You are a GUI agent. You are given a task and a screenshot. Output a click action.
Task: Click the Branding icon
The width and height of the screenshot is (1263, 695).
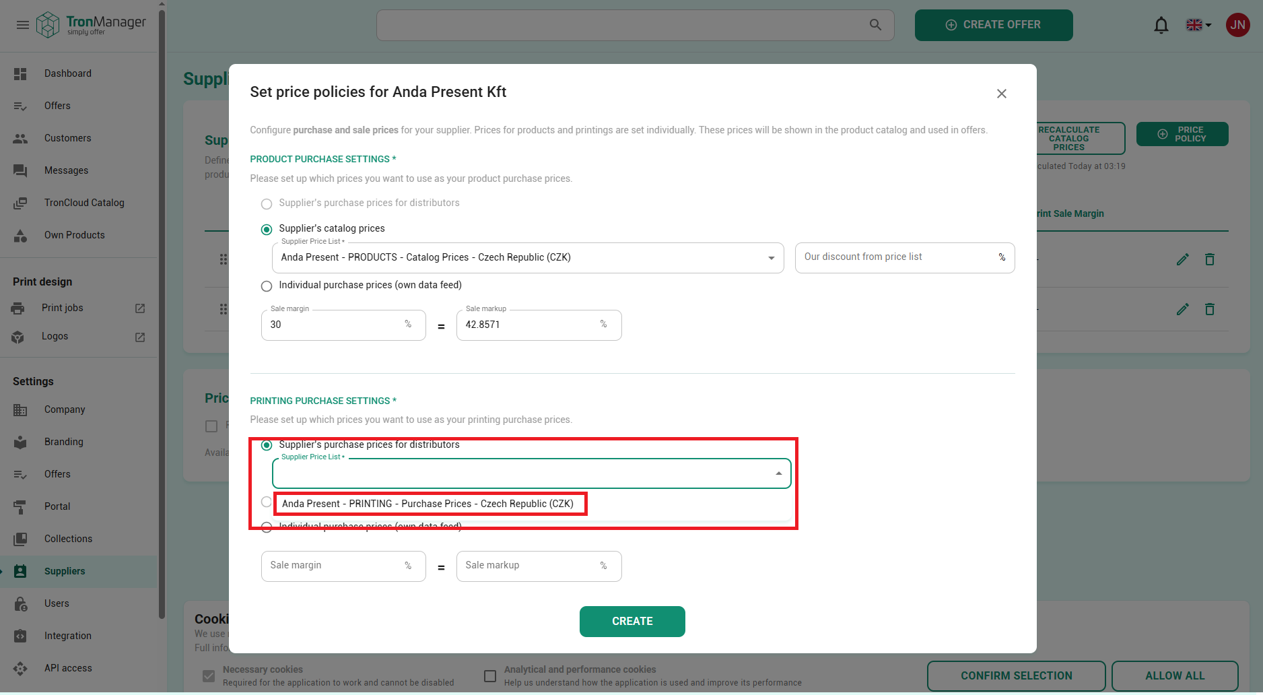click(x=20, y=442)
